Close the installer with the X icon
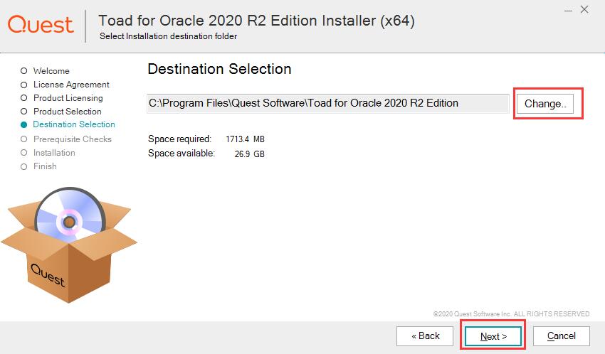The image size is (605, 354). [x=584, y=9]
